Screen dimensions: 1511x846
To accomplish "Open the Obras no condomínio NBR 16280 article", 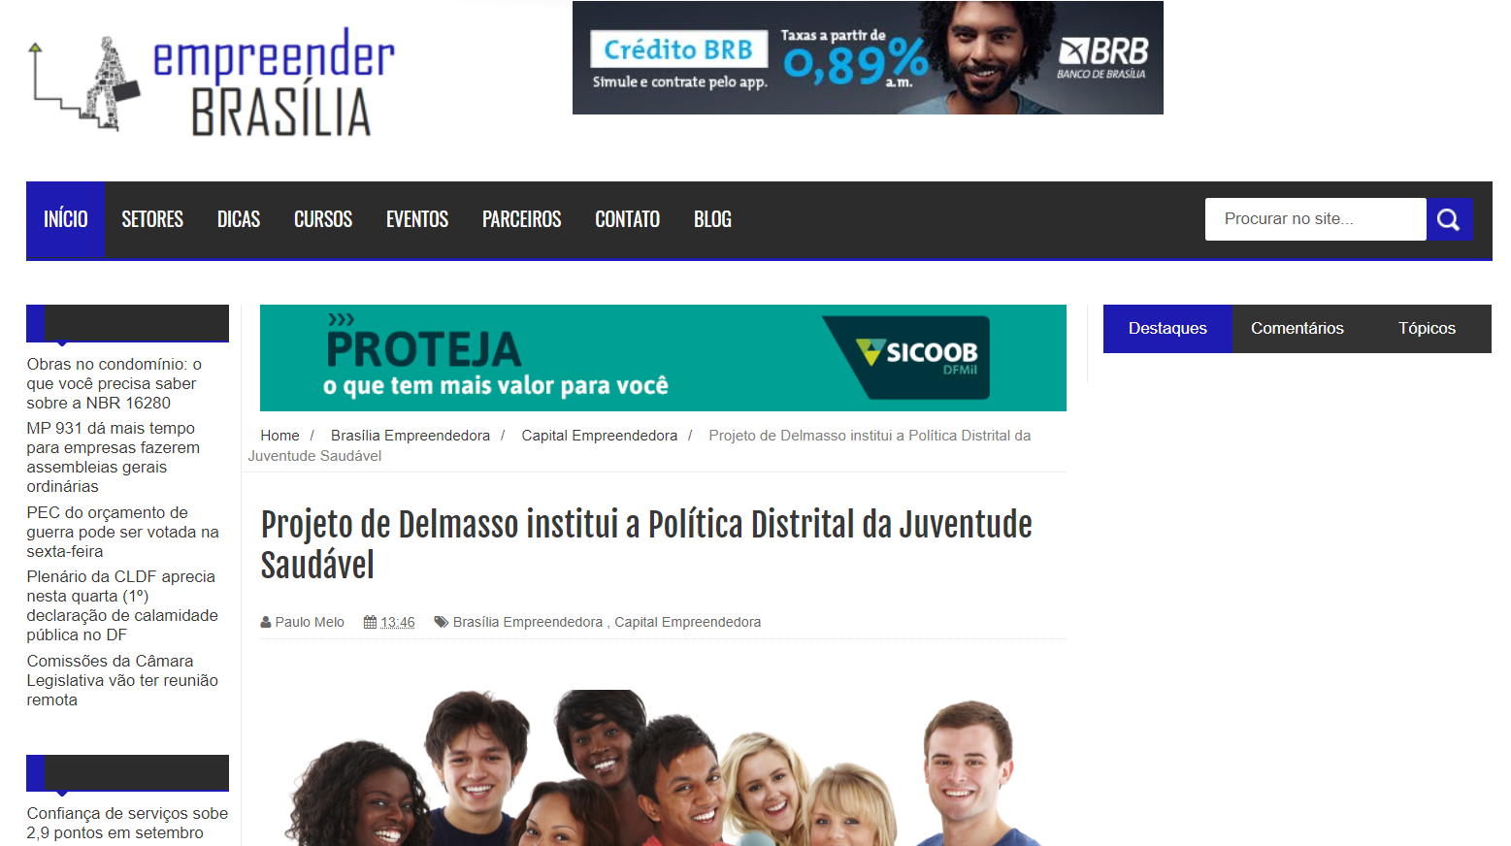I will click(115, 383).
